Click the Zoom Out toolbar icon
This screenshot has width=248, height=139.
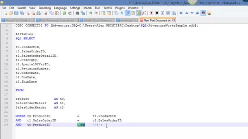click(96, 13)
